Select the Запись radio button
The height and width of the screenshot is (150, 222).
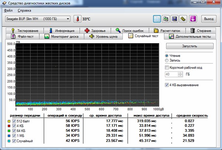click(167, 60)
